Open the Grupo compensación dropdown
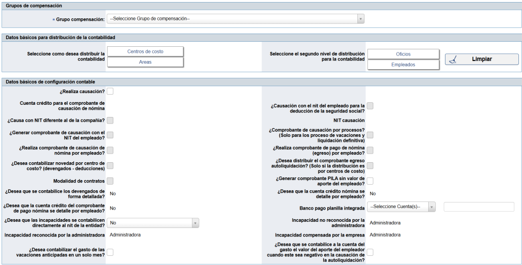 (236, 19)
